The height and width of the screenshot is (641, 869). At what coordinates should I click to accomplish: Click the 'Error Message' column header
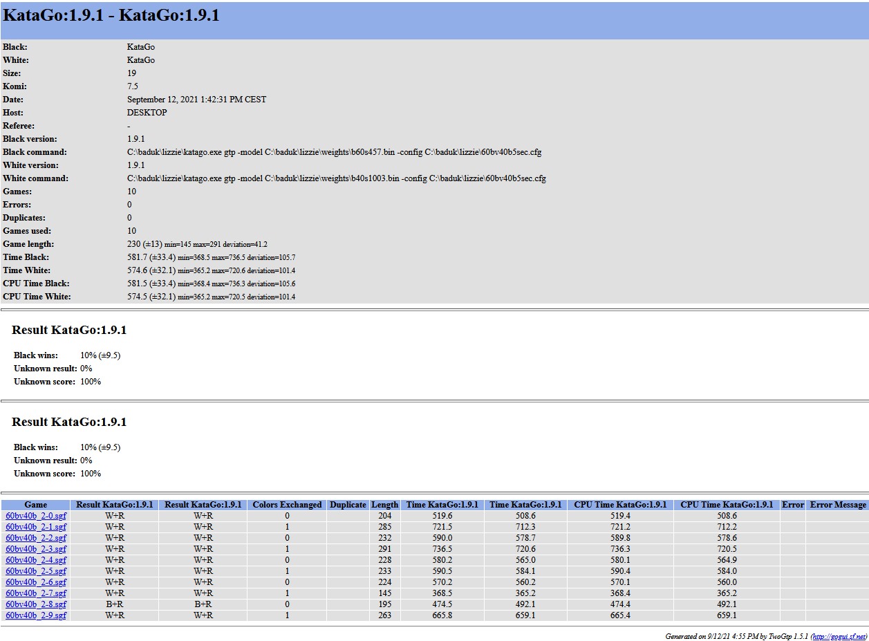tap(837, 505)
